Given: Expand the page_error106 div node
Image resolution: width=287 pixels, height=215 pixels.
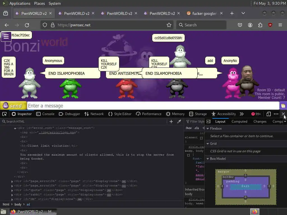Looking at the screenshot, I should tap(12, 181).
